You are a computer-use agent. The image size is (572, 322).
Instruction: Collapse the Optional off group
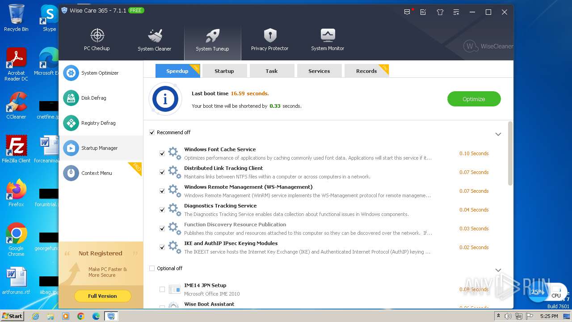coord(498,270)
